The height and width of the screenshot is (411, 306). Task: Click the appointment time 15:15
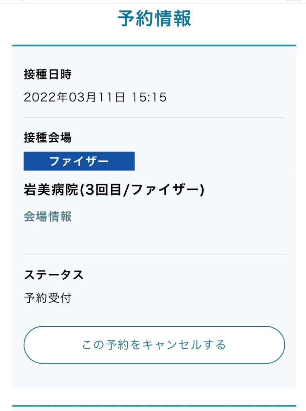[149, 98]
